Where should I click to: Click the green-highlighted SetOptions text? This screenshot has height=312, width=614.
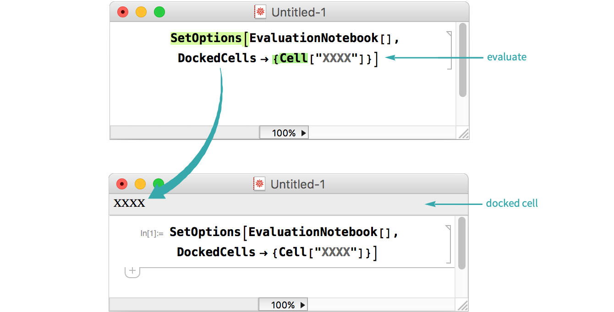(x=206, y=38)
